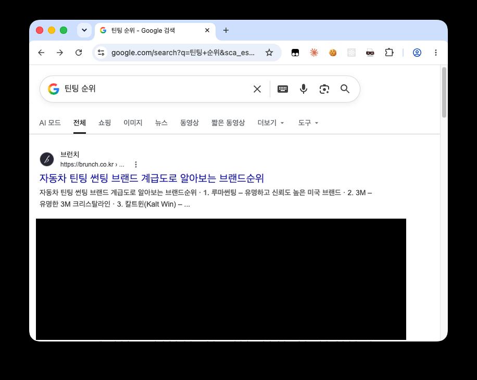Expand the 더보기 dropdown

271,123
